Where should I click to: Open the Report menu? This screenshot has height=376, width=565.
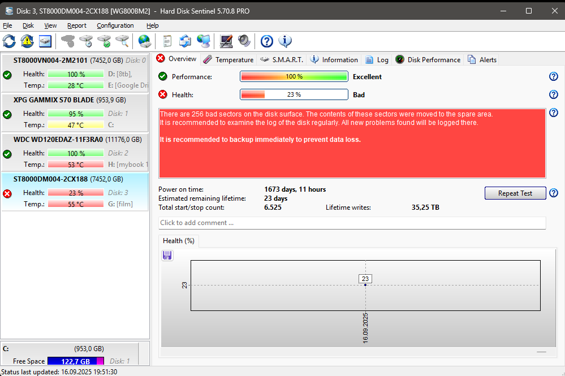pos(77,25)
